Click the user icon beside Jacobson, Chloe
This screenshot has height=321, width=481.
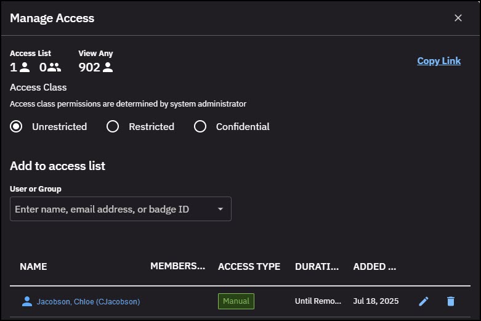[x=27, y=301]
